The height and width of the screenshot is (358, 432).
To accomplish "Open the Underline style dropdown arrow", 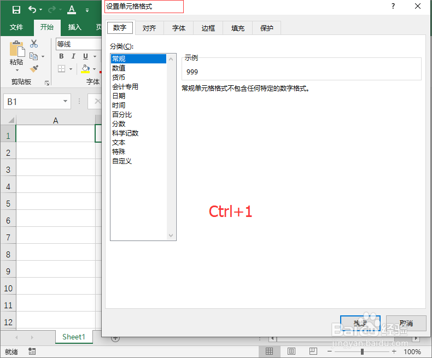I will pyautogui.click(x=95, y=56).
